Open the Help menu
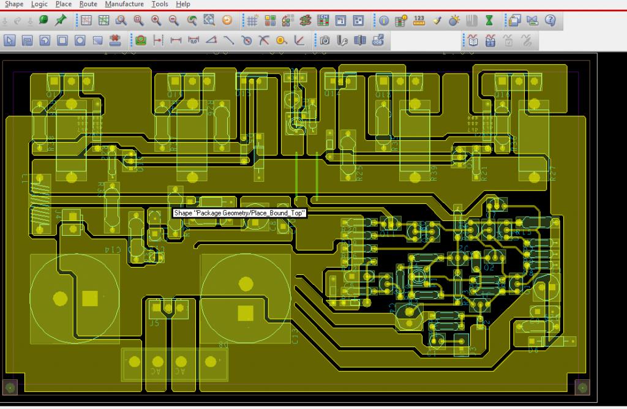Screen dimensions: 627x409 tap(182, 4)
